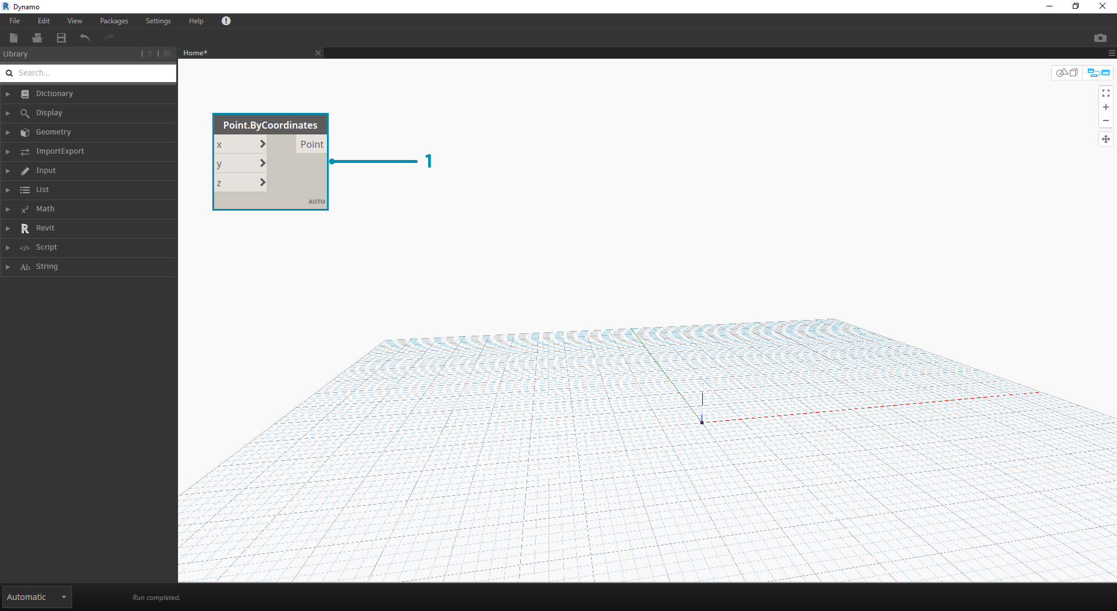Toggle the library filter funnel icon
Viewport: 1117px width, 611px height.
pyautogui.click(x=150, y=54)
